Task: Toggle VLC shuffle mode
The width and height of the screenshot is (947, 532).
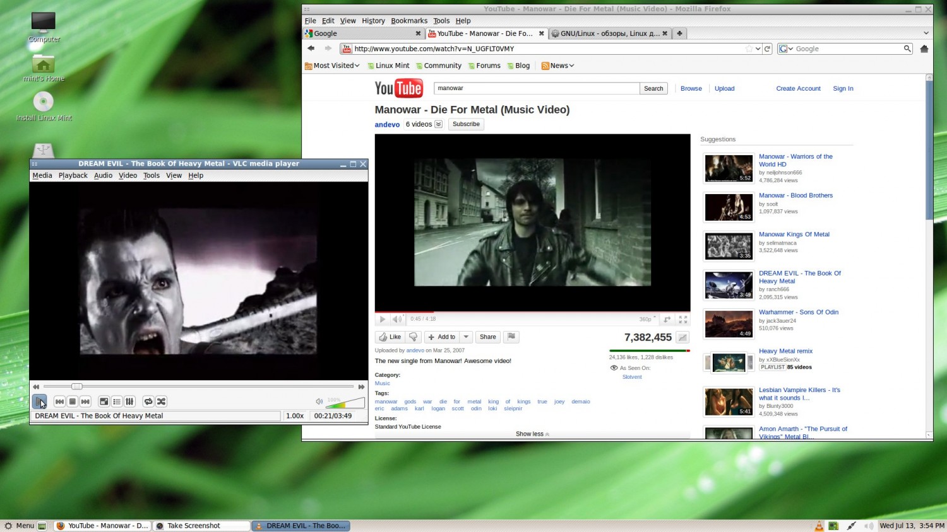Action: 162,402
